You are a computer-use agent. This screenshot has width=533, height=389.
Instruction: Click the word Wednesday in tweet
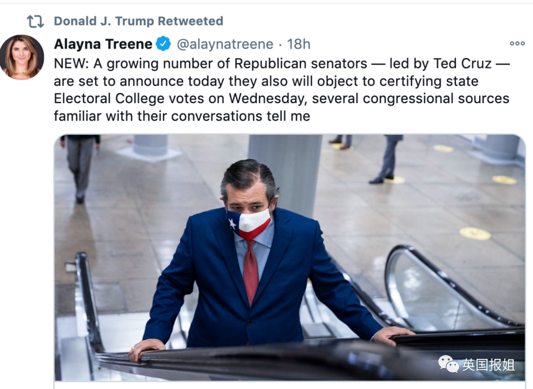(266, 98)
